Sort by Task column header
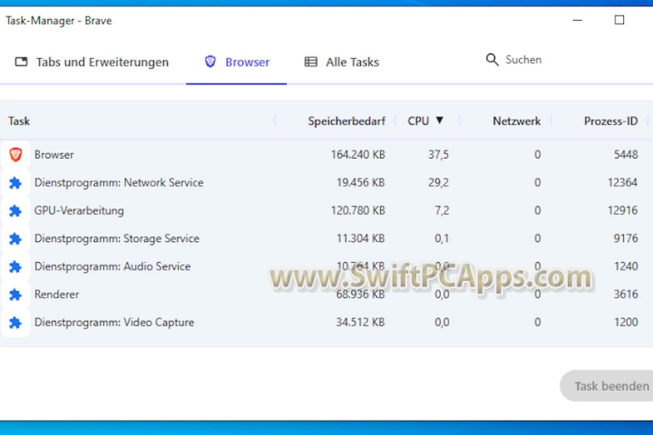The width and height of the screenshot is (653, 435). pos(19,121)
